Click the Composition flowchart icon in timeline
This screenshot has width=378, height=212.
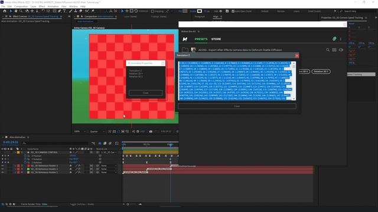93,143
